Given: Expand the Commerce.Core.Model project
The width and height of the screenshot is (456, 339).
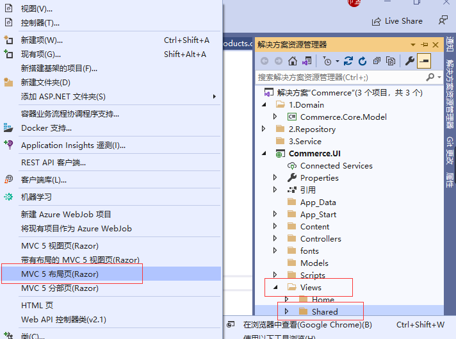Looking at the screenshot, I should 275,117.
